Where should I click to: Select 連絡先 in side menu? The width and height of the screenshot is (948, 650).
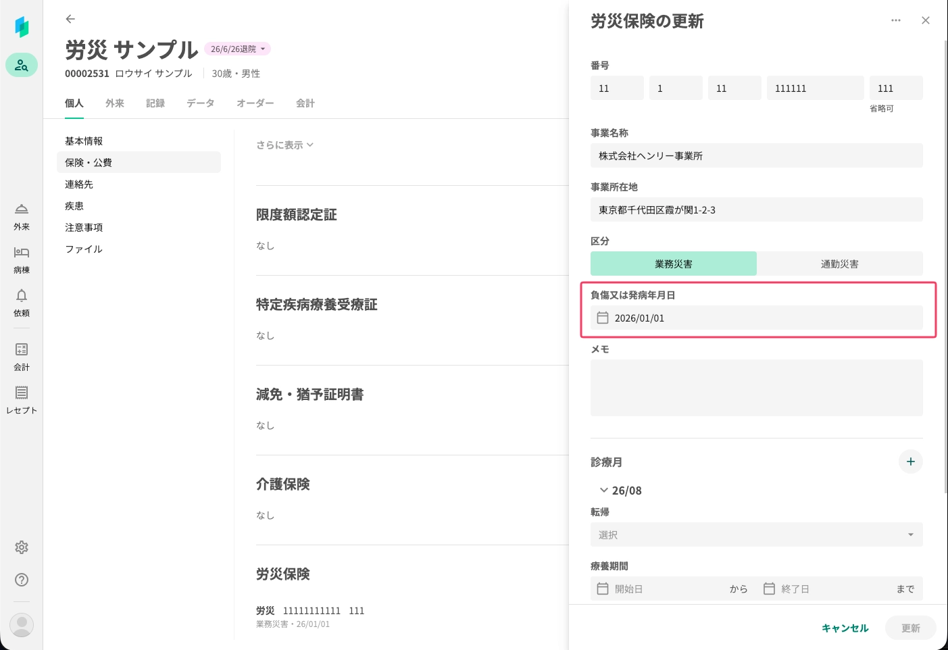pos(139,184)
